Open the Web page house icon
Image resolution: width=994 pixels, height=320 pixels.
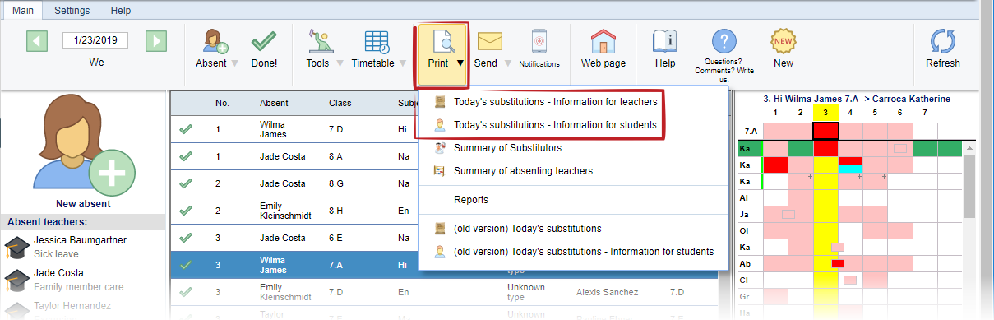pos(603,41)
